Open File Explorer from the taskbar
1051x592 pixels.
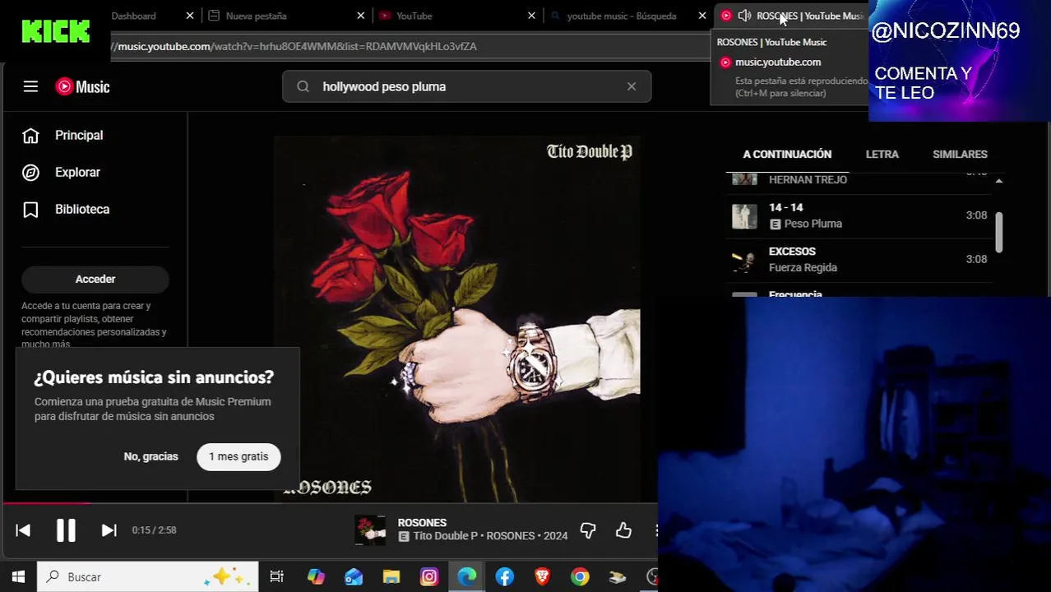(391, 577)
